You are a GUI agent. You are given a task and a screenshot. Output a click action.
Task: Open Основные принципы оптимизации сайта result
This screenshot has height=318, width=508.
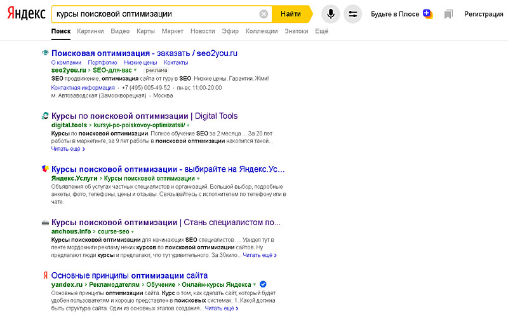coord(130,275)
